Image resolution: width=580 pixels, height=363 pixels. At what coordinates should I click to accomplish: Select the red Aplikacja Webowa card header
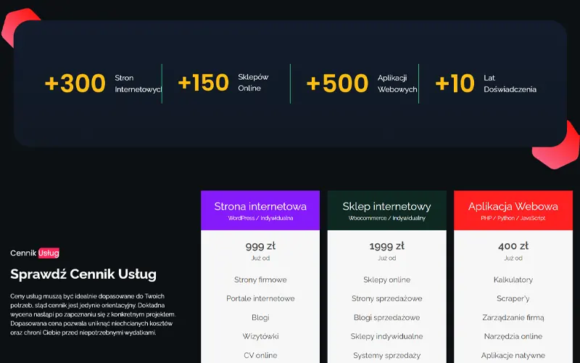pyautogui.click(x=513, y=211)
